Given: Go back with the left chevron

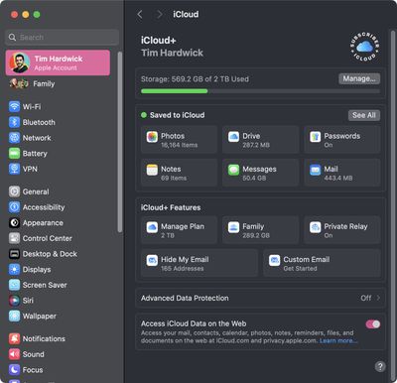Looking at the screenshot, I should pos(140,14).
